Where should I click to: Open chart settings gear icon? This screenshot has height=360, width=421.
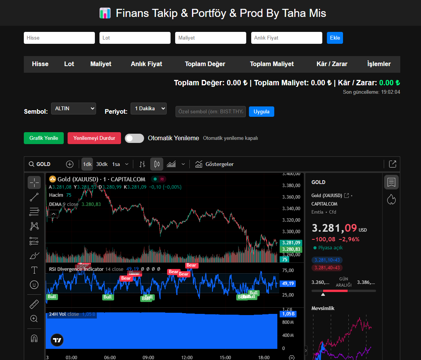(x=292, y=357)
